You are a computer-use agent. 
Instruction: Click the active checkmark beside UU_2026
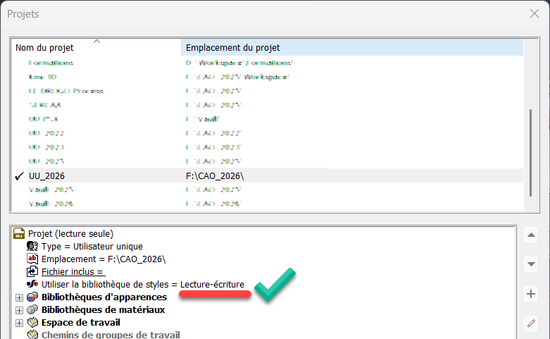(x=19, y=175)
